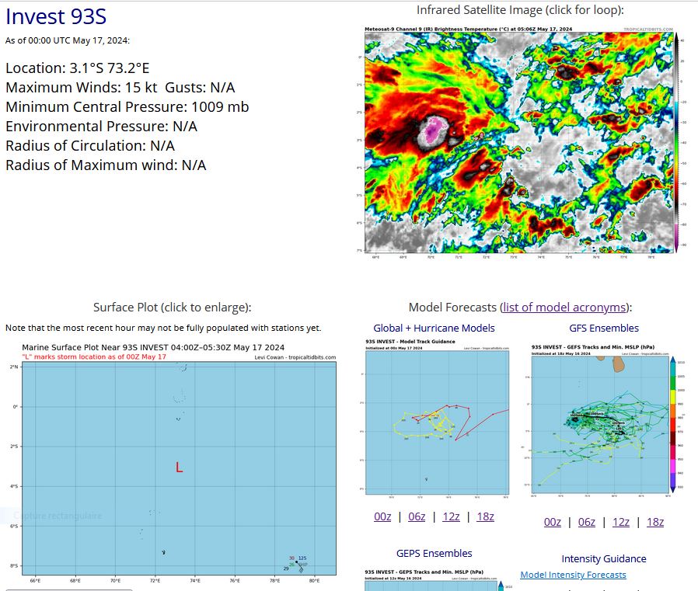
Task: Select the 00z GFS Ensembles run
Action: click(552, 521)
